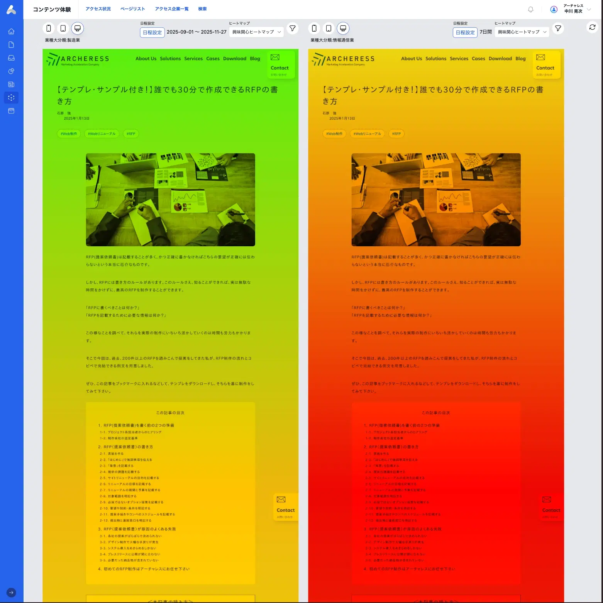Switch right heatmap to smartphone view
This screenshot has width=603, height=603.
tap(314, 28)
